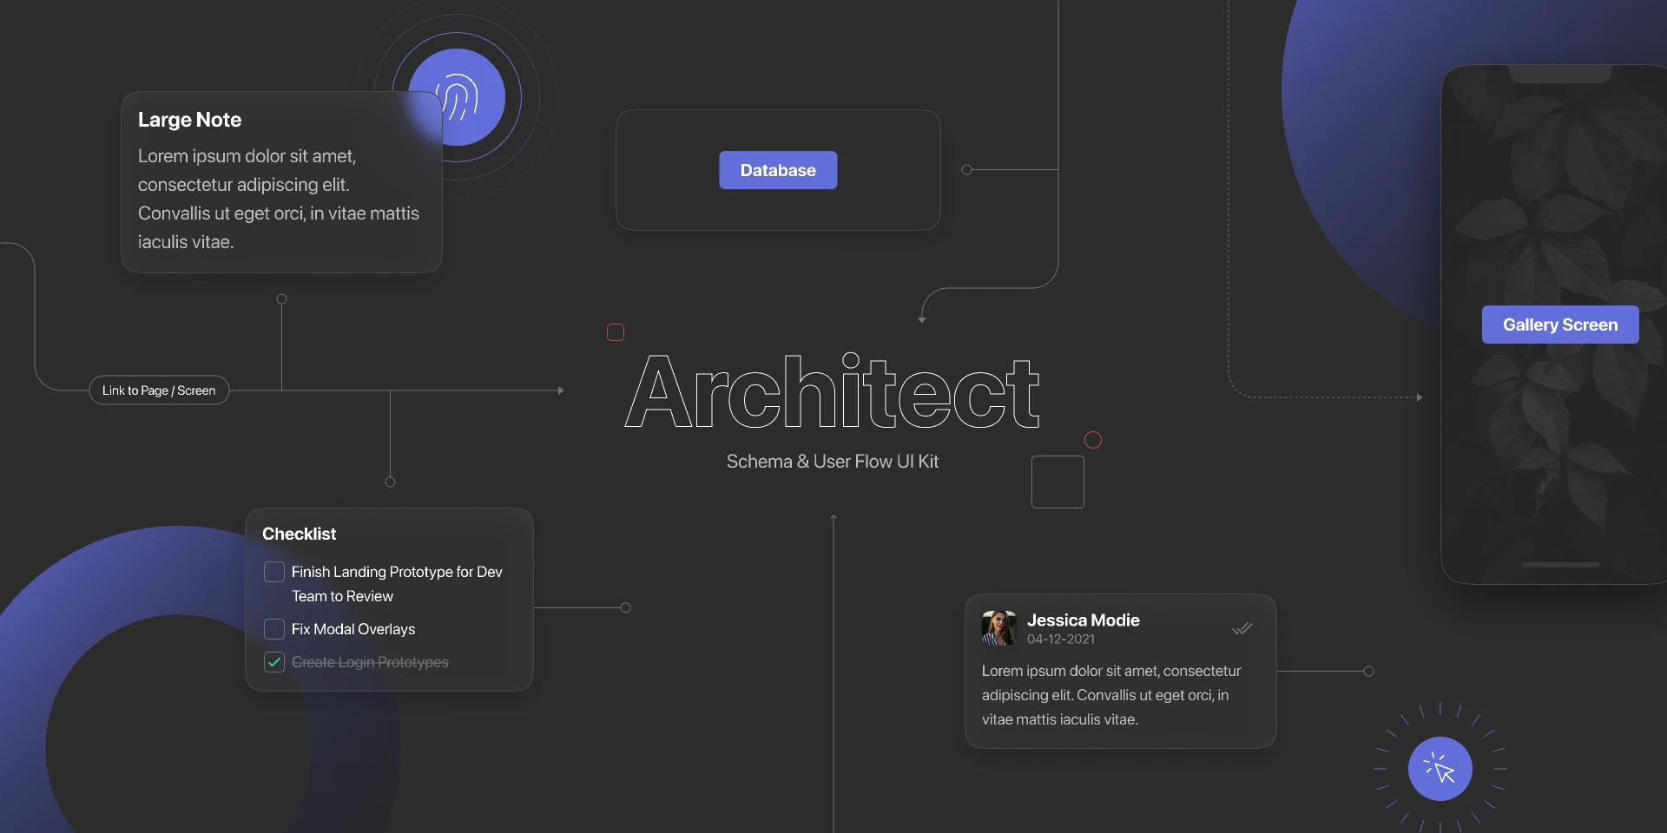Click the double-checkmark read icon on Jessica's card
The image size is (1667, 833).
coord(1242,628)
